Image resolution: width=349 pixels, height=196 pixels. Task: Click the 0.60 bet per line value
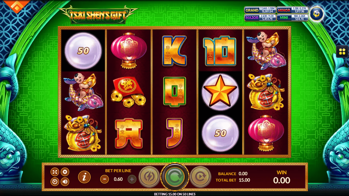tap(118, 179)
